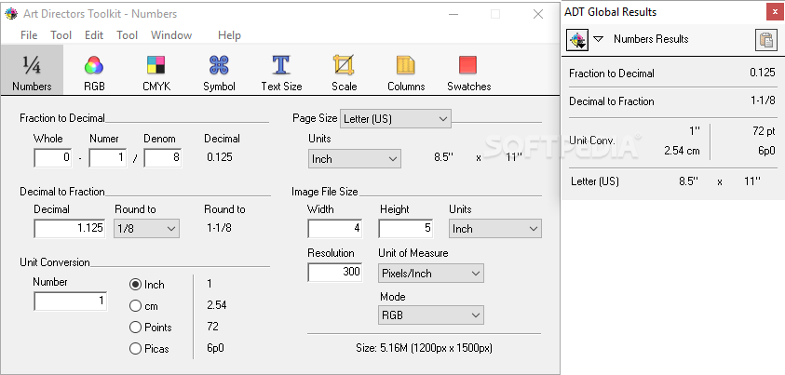Open the Swatches tool

click(x=468, y=73)
